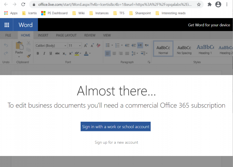Click the text highlight color button
The height and width of the screenshot is (167, 233).
point(77,53)
